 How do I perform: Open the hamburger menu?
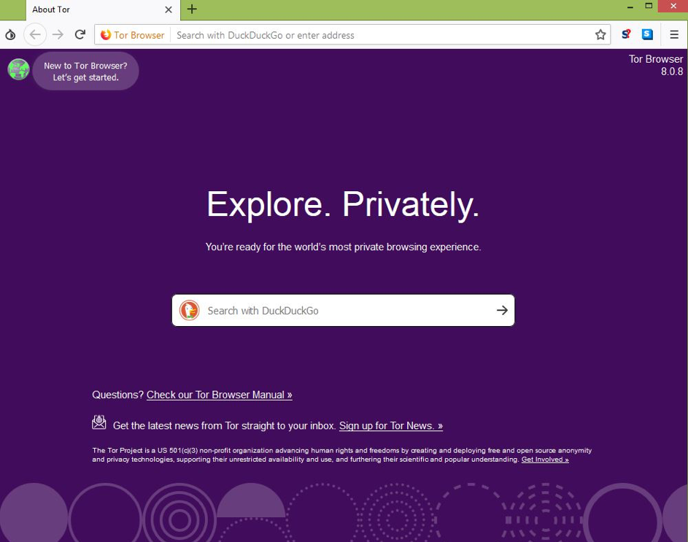pos(673,34)
